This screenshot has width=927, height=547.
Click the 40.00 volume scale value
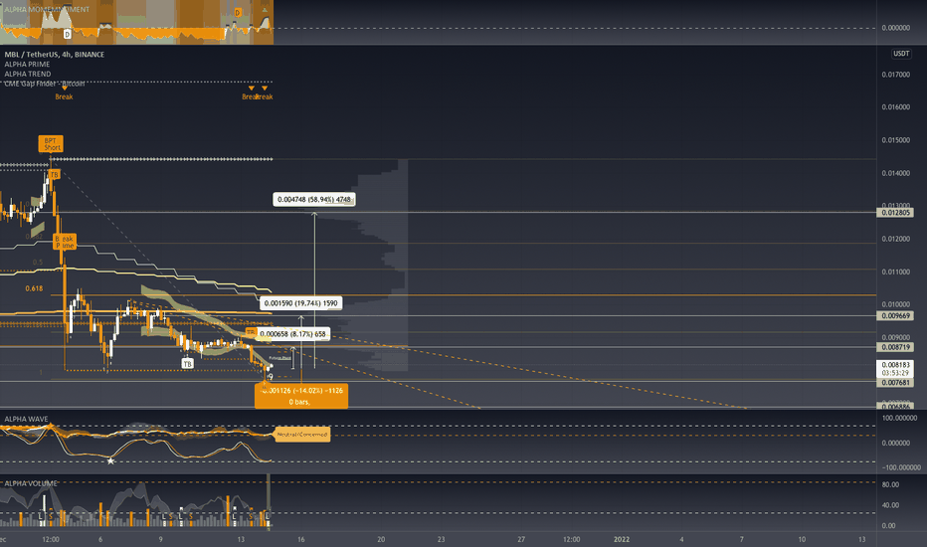[x=890, y=505]
